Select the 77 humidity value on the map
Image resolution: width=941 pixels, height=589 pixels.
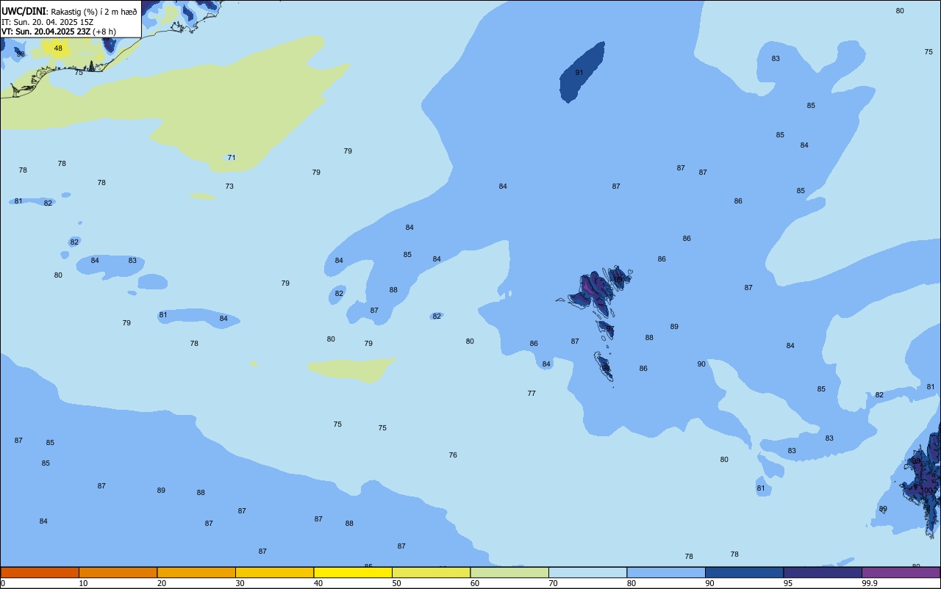pos(532,394)
